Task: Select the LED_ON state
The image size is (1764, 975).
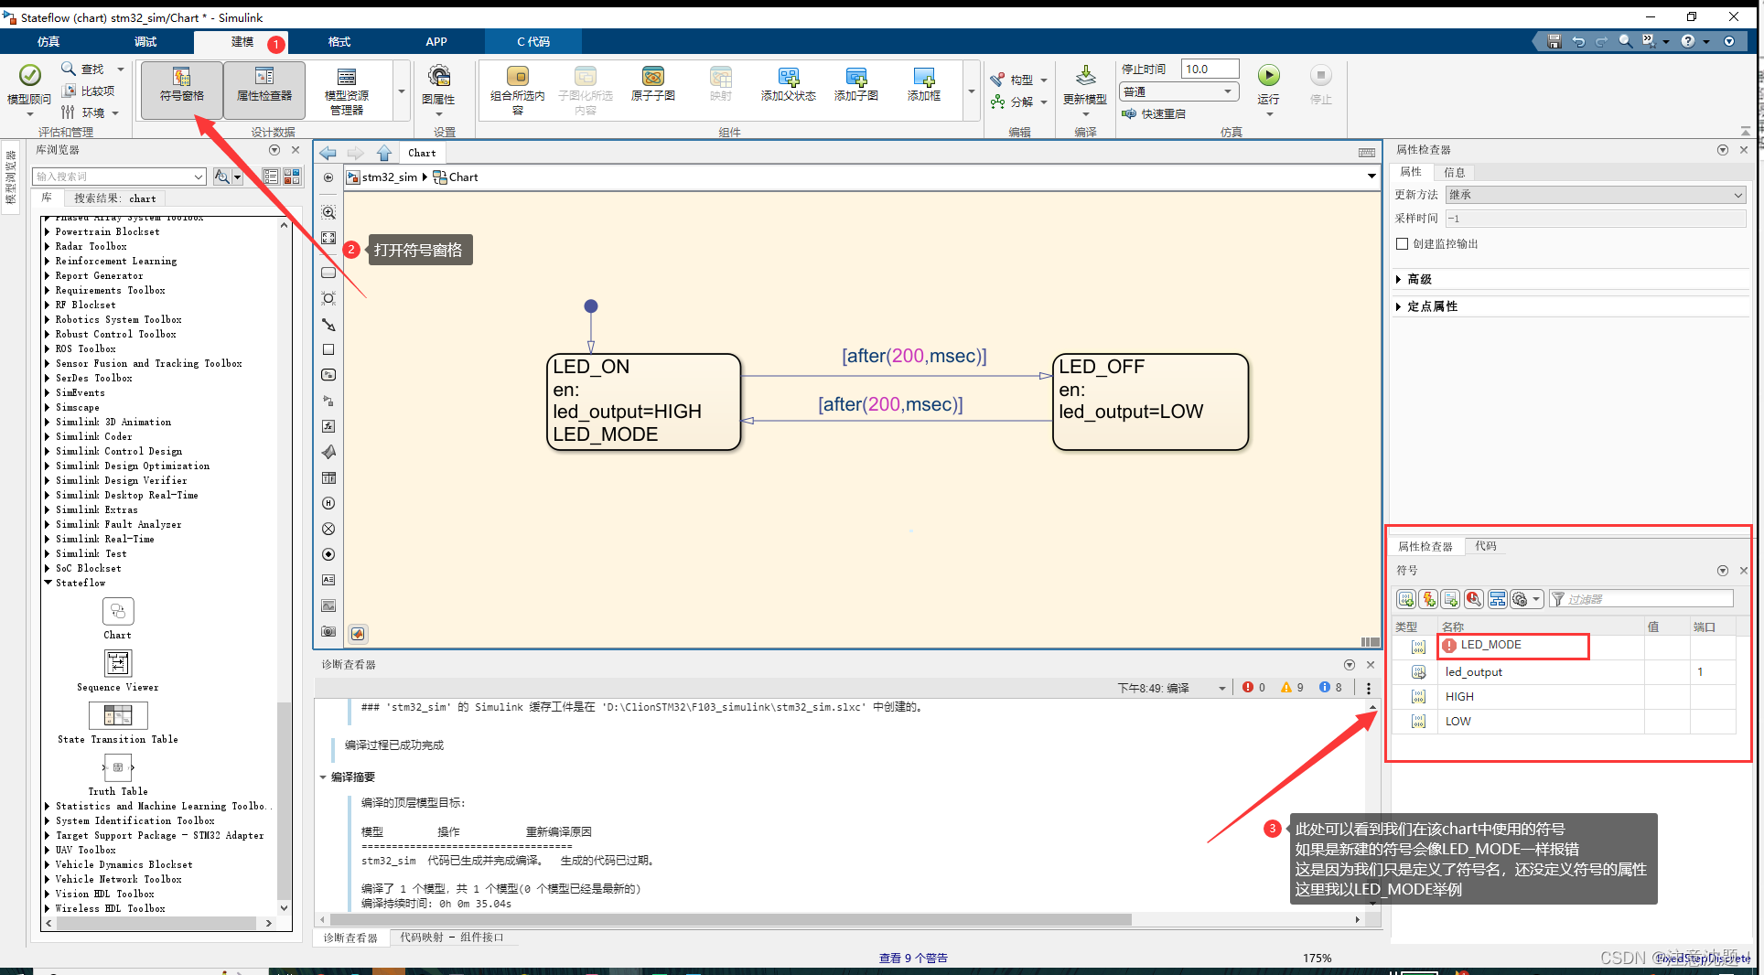Action: tap(643, 402)
